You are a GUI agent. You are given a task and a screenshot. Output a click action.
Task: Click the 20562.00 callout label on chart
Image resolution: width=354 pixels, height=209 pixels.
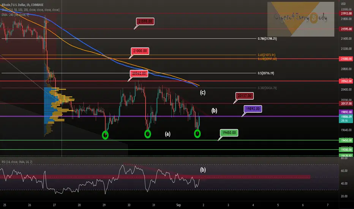tap(139, 74)
